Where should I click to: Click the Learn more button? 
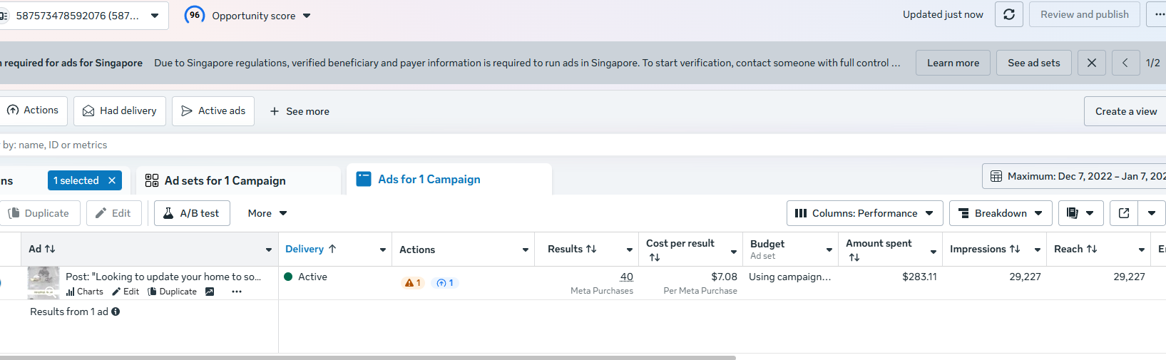pos(953,63)
